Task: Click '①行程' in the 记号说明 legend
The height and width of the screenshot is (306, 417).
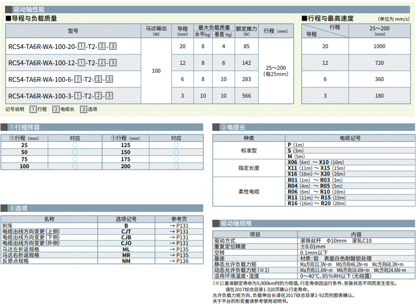Action: 38,109
